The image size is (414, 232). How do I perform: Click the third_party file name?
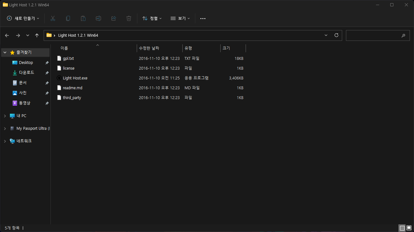click(x=72, y=98)
